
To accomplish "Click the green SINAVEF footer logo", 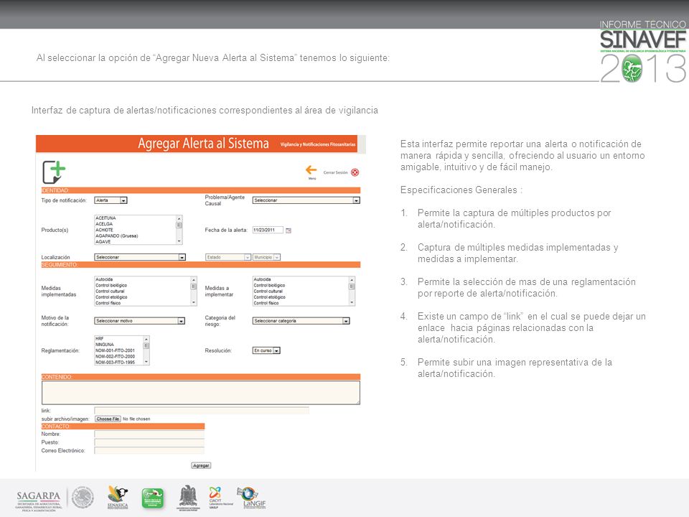I will pyautogui.click(x=152, y=498).
